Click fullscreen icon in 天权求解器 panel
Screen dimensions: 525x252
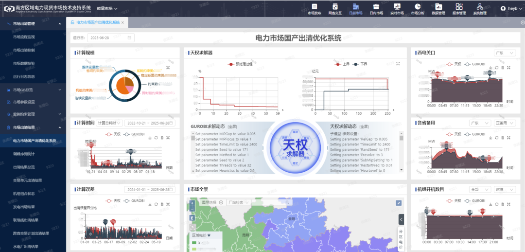coord(398,64)
